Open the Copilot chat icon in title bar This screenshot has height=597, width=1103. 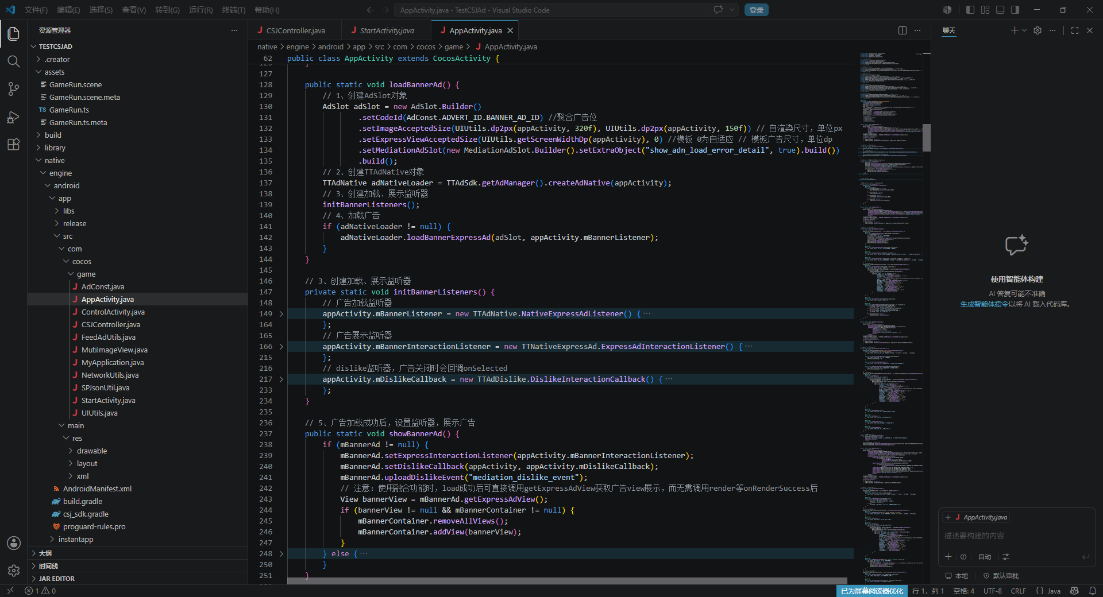pos(718,10)
